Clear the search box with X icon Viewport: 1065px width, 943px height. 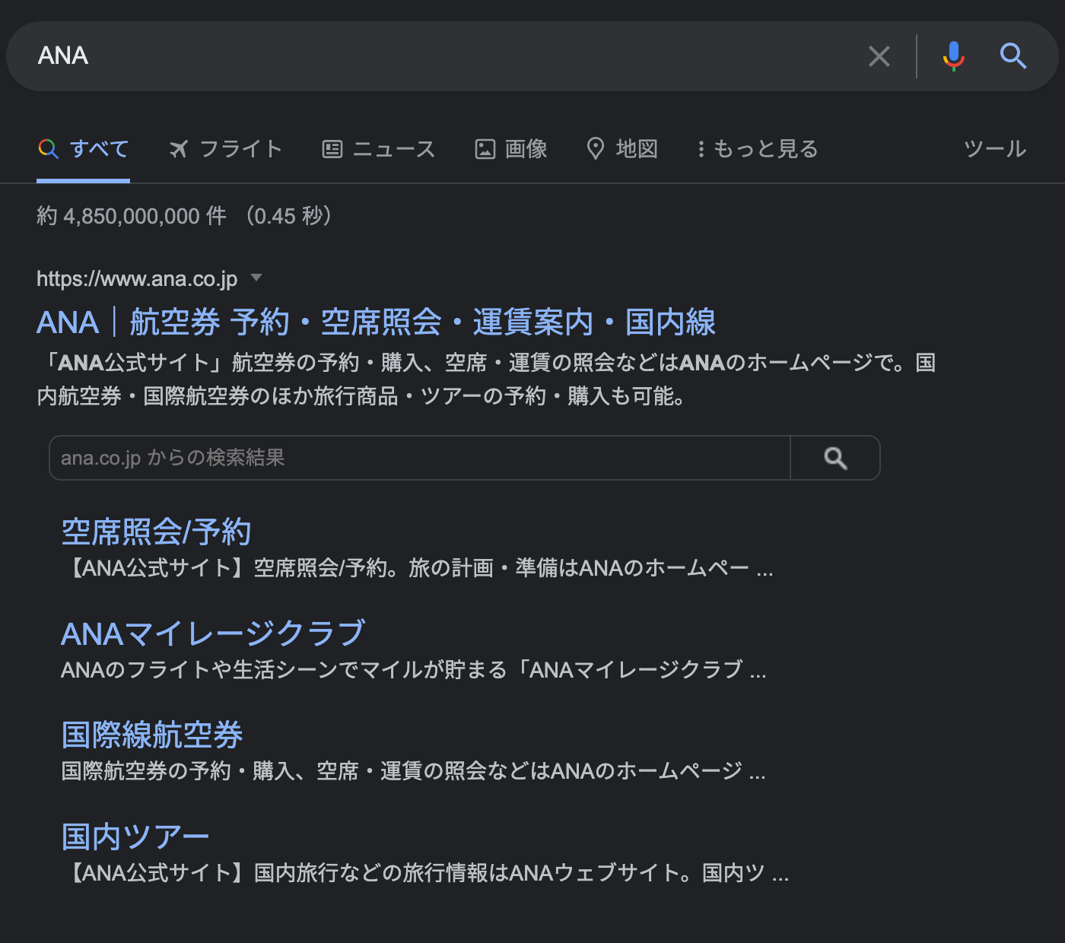tap(879, 56)
